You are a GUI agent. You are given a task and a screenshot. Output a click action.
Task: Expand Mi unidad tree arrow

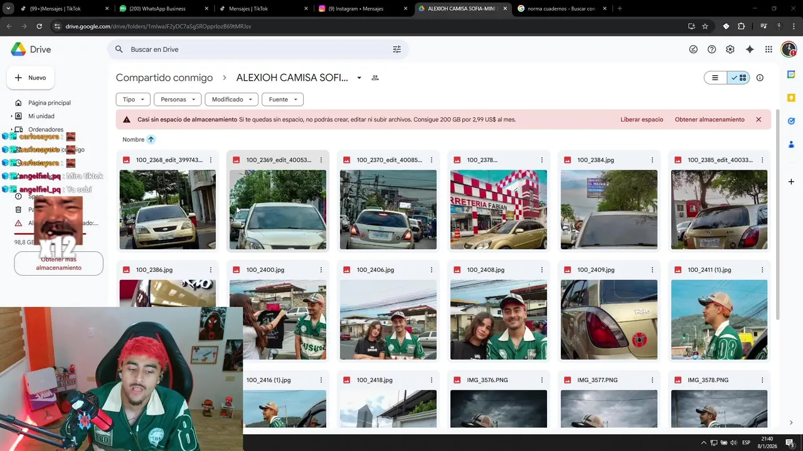12,116
